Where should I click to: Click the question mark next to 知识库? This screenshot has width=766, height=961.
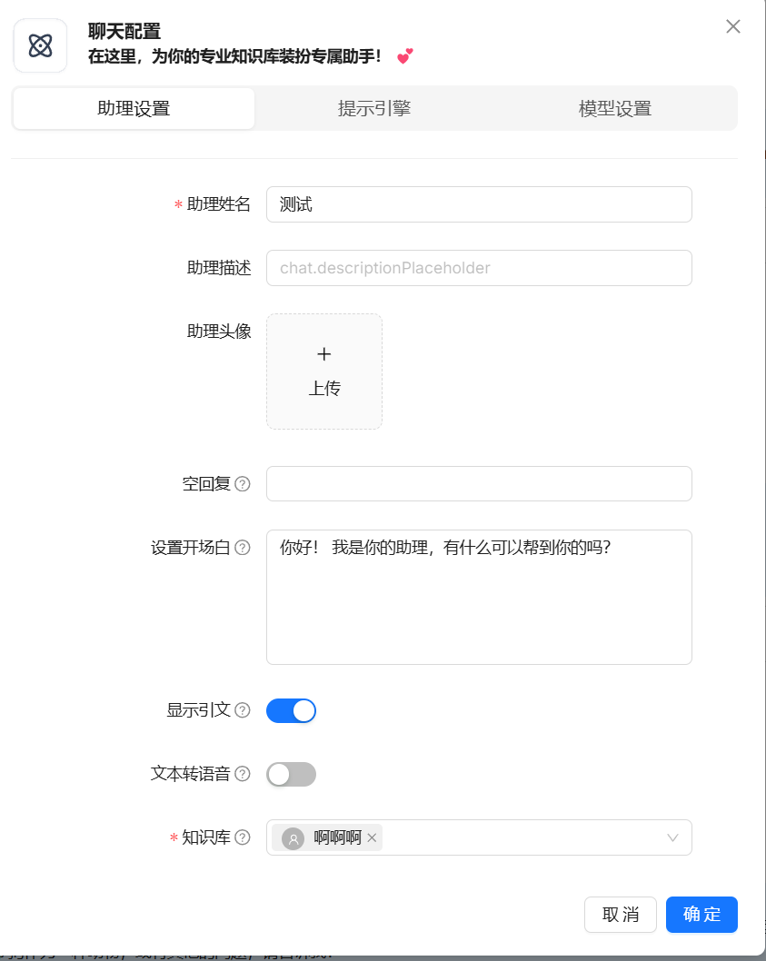click(x=242, y=837)
